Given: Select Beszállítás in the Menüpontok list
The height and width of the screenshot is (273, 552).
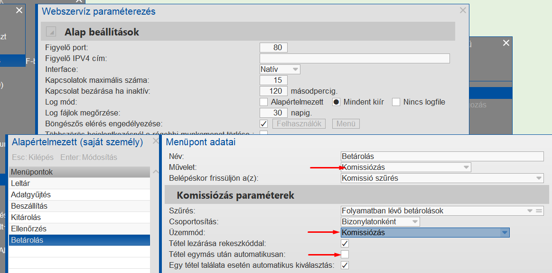Looking at the screenshot, I should pyautogui.click(x=79, y=206).
